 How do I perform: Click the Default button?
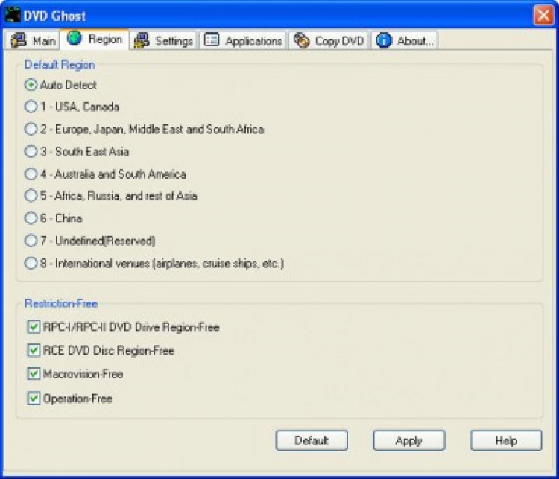point(312,440)
